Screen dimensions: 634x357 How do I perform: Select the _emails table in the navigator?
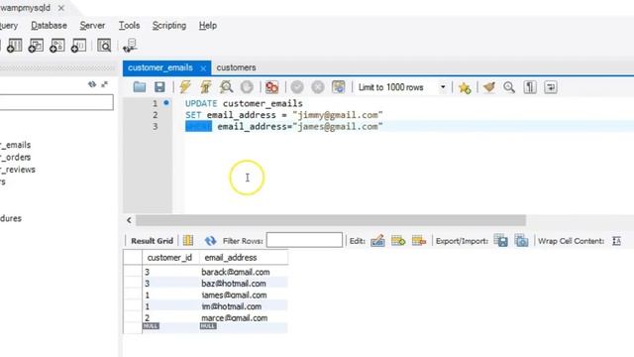pyautogui.click(x=16, y=145)
